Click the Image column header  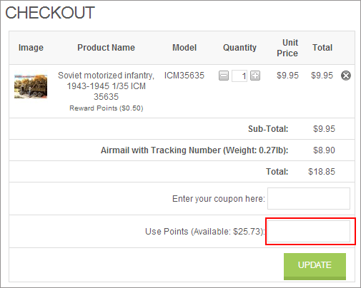[31, 48]
